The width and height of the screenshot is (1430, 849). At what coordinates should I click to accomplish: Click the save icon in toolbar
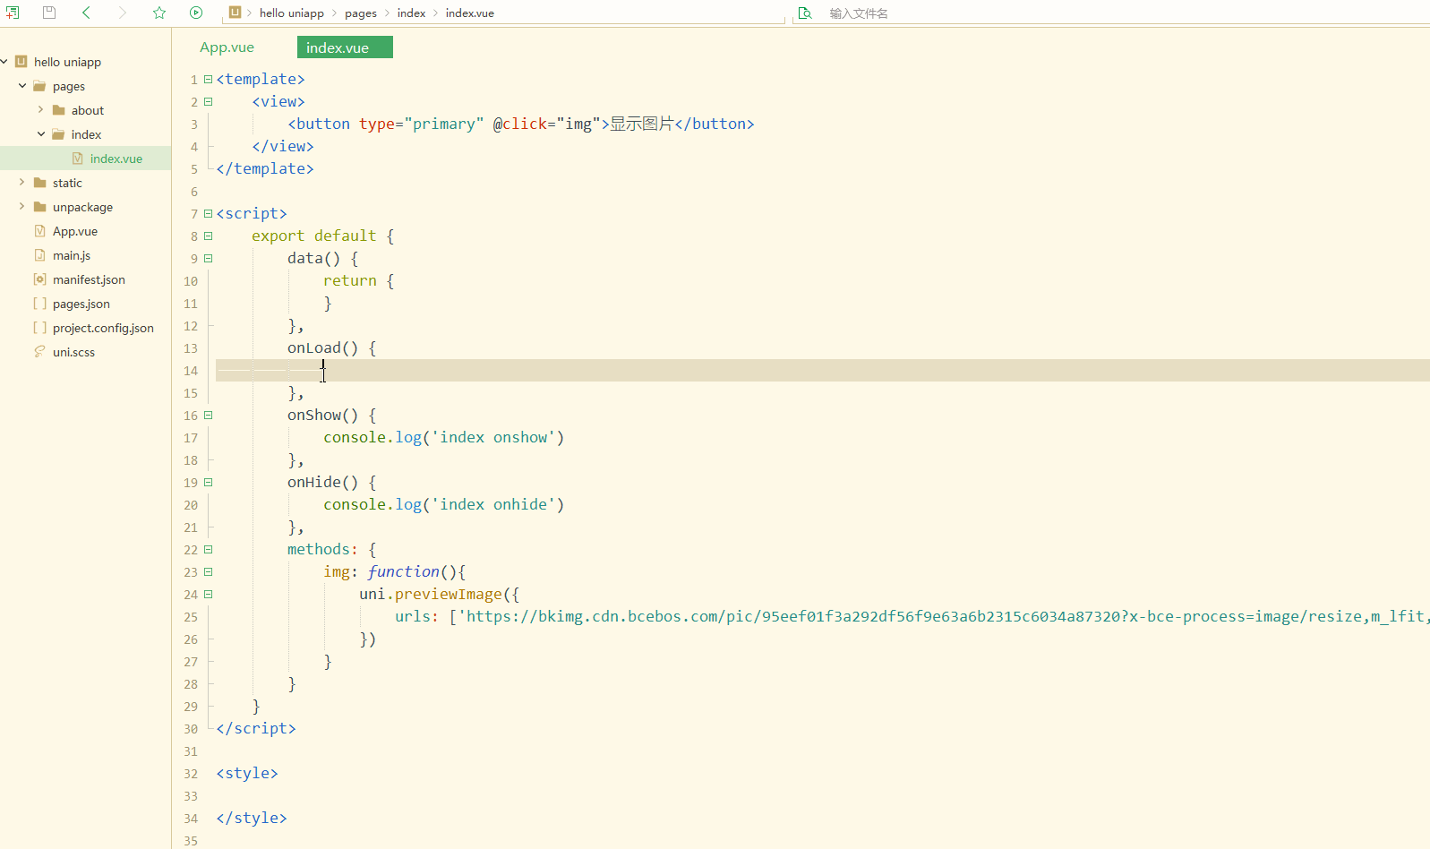click(x=49, y=13)
